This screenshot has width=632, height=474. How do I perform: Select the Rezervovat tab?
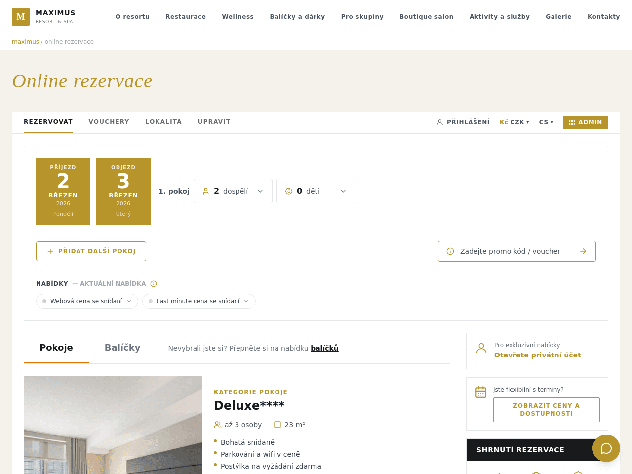tap(48, 122)
